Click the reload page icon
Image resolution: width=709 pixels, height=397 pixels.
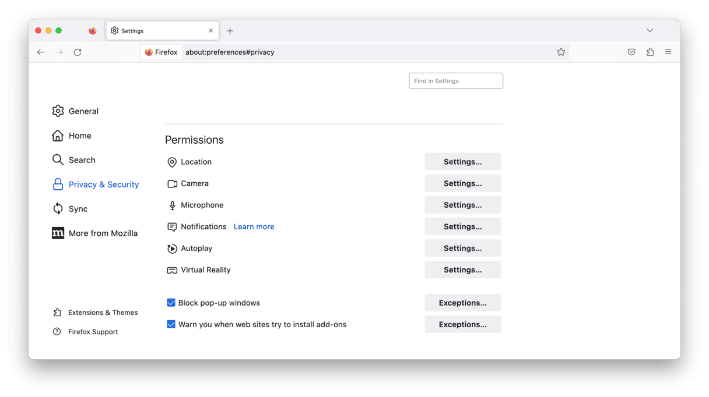point(78,52)
